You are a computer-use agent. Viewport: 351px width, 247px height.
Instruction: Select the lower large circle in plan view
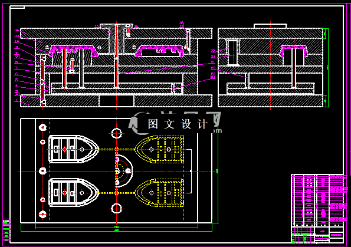click(x=116, y=209)
